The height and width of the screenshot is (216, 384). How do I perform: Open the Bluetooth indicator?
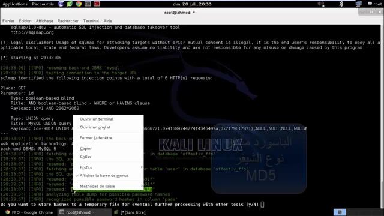click(341, 4)
